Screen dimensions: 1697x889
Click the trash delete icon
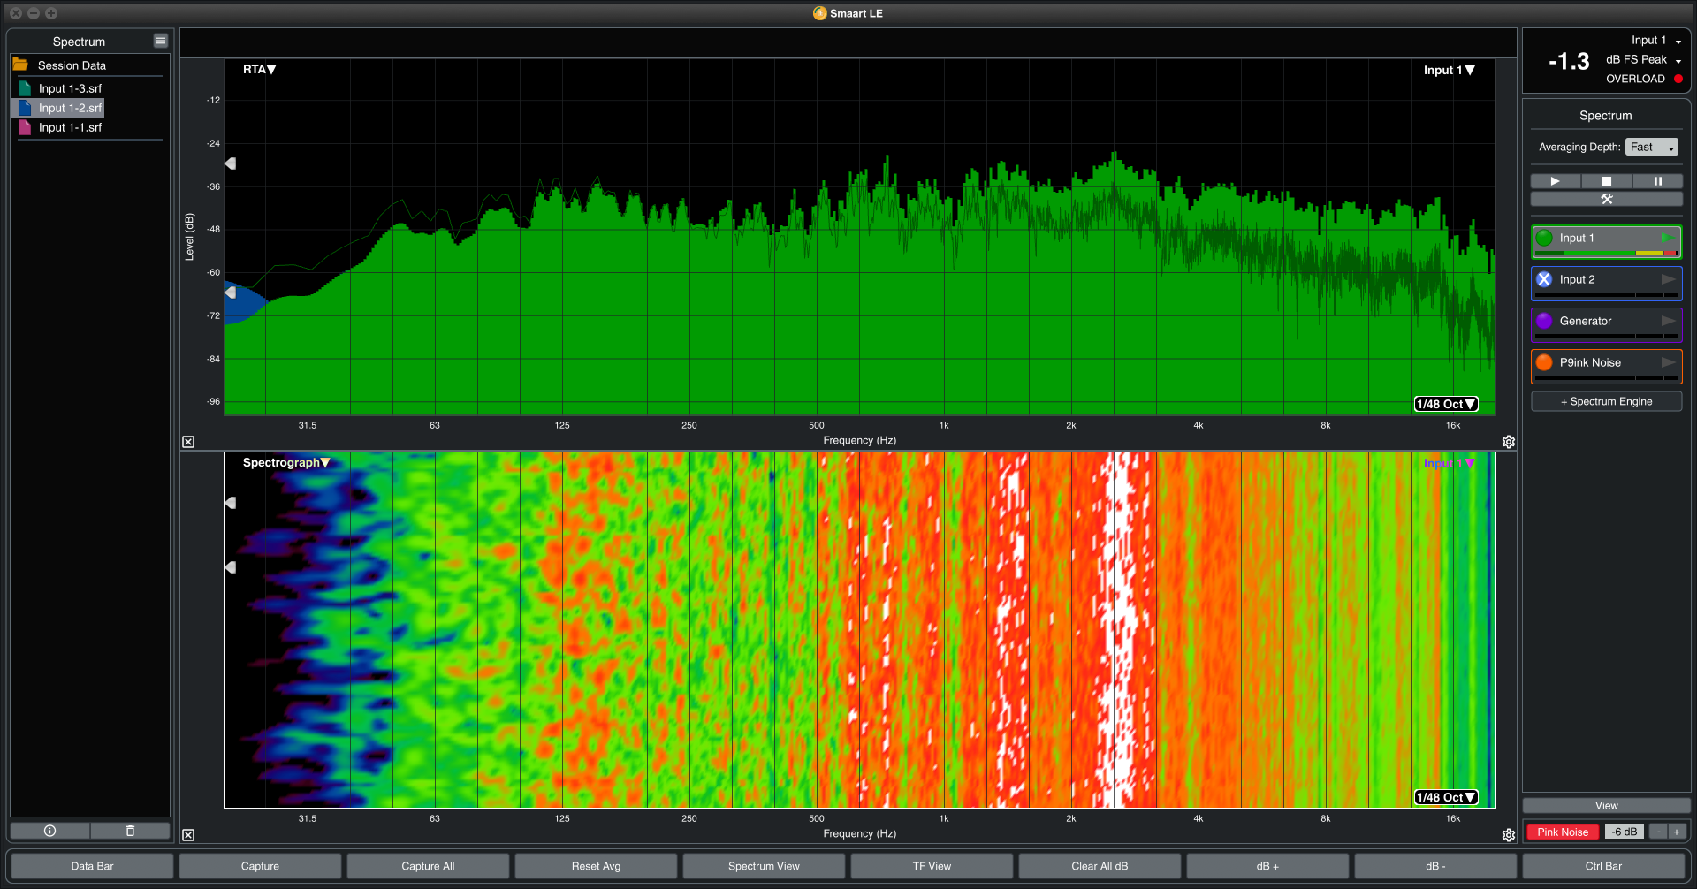(x=130, y=831)
